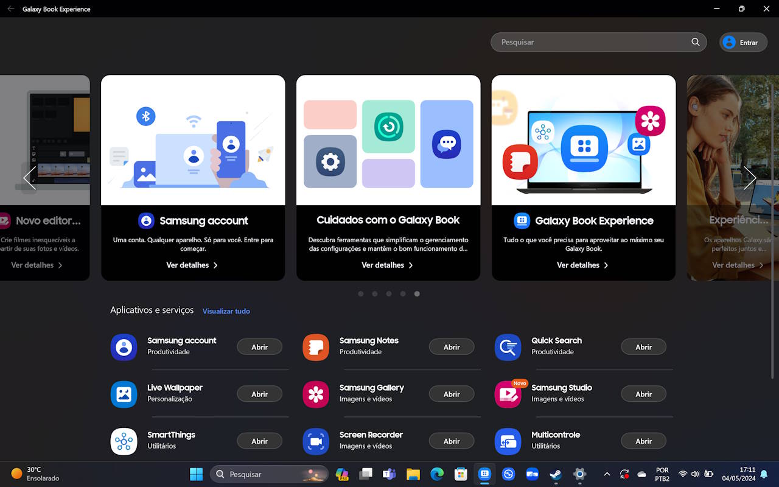Select the second carousel page dot
Viewport: 779px width, 487px height.
(x=375, y=294)
